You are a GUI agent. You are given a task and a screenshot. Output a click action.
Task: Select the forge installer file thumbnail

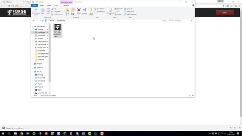[x=57, y=31]
